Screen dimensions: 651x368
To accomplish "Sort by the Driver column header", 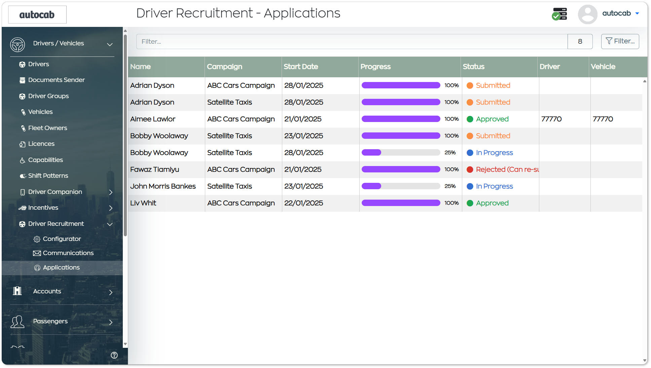I will [563, 67].
